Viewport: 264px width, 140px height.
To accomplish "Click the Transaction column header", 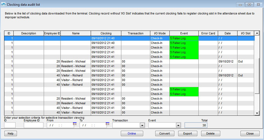I will [136, 33].
